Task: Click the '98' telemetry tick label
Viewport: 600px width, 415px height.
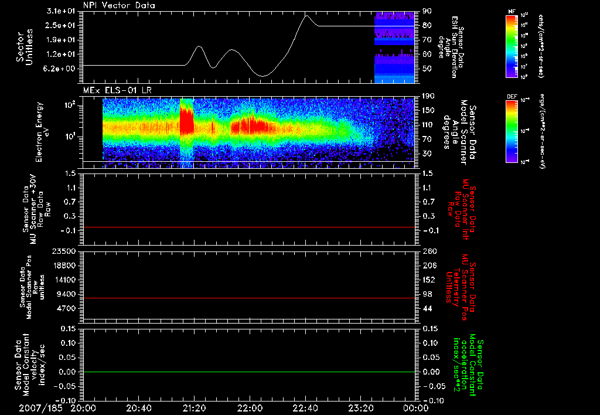Action: tap(427, 294)
